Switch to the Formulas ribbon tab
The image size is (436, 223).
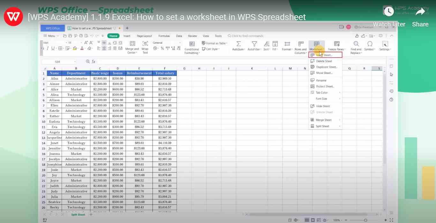pos(164,36)
